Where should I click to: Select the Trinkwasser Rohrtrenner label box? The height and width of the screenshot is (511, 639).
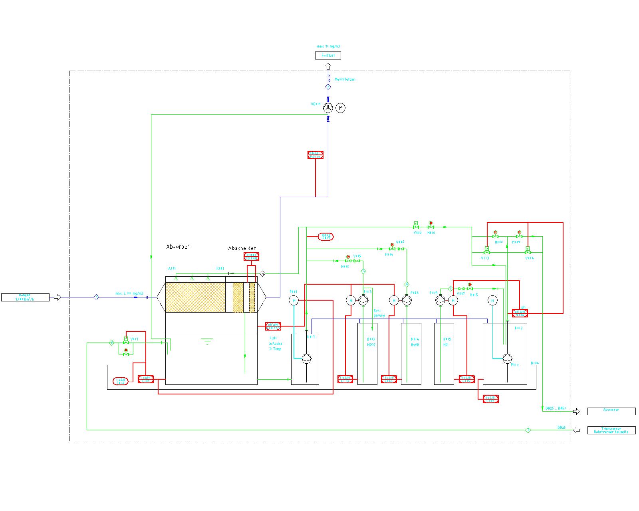coord(611,430)
